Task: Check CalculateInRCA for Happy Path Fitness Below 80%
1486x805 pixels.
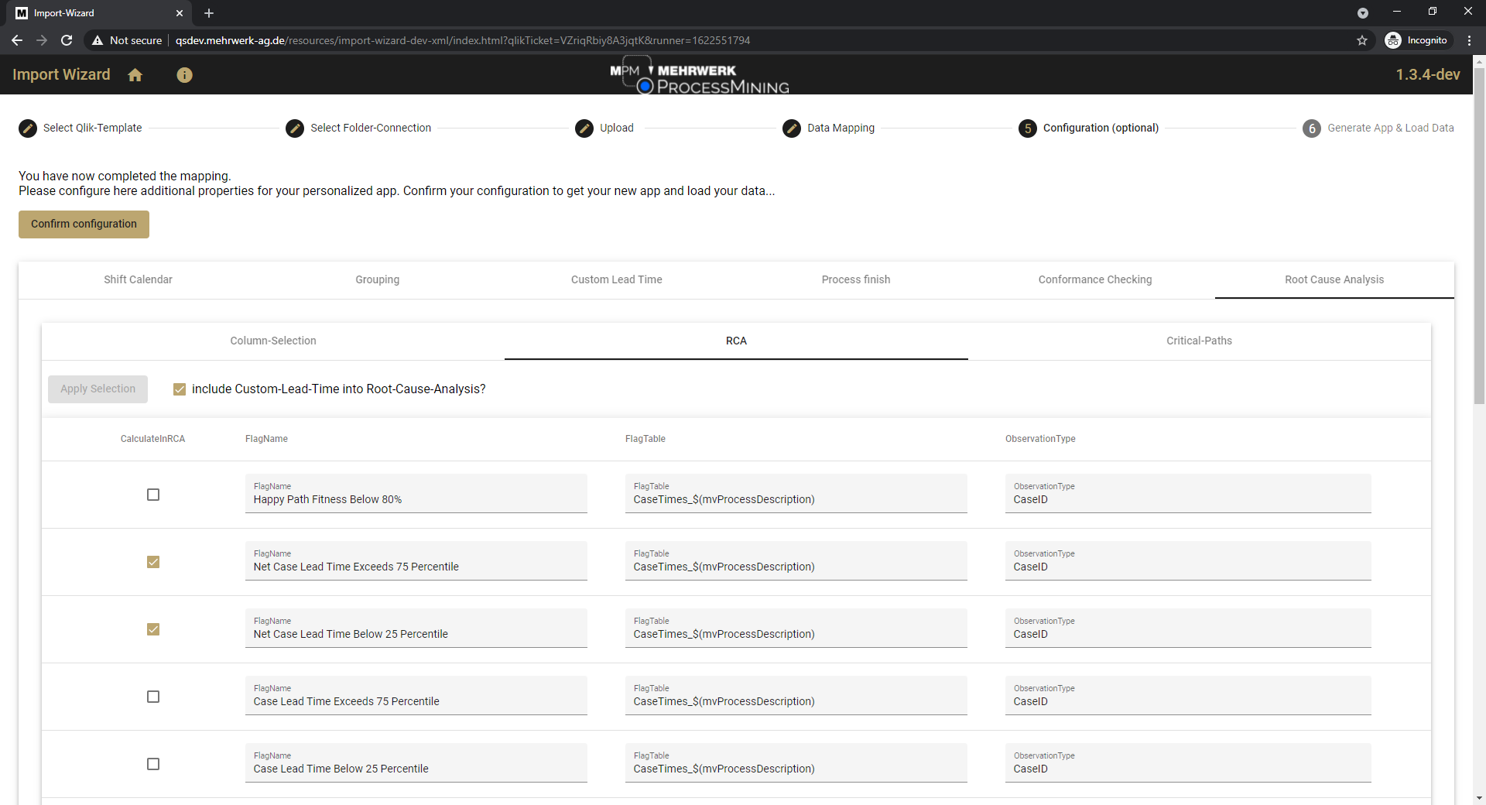Action: (x=153, y=495)
